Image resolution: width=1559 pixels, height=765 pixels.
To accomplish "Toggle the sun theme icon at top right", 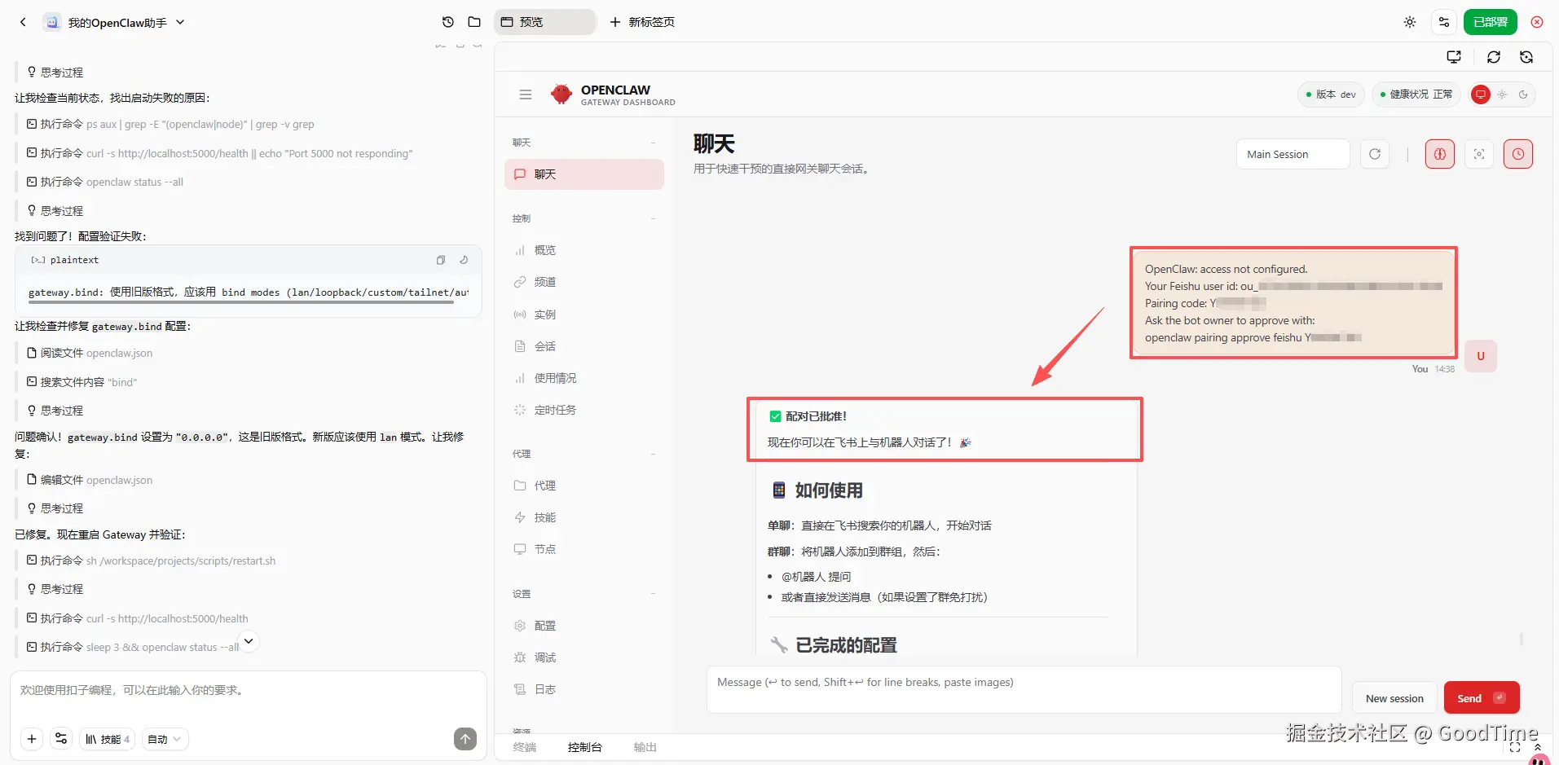I will point(1410,22).
